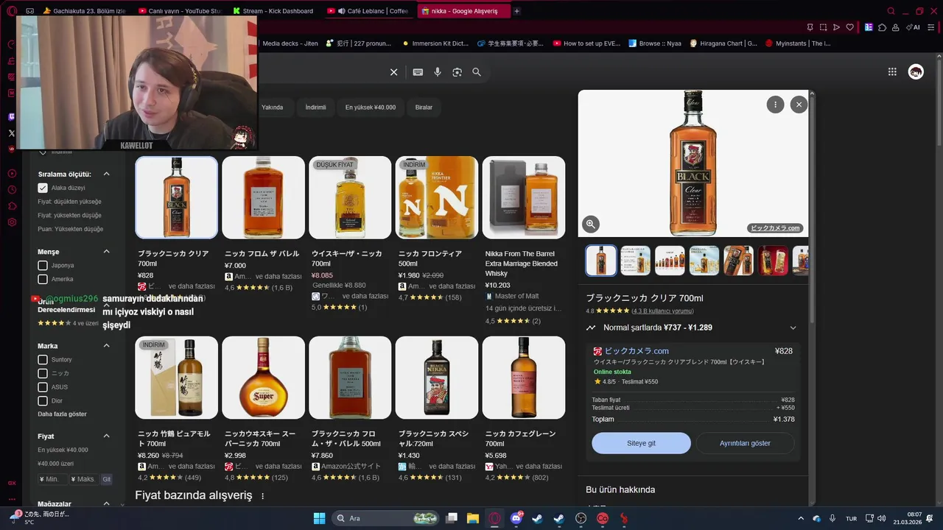The image size is (943, 530).
Task: Click the Ayrıntıları göster button
Action: 745,443
